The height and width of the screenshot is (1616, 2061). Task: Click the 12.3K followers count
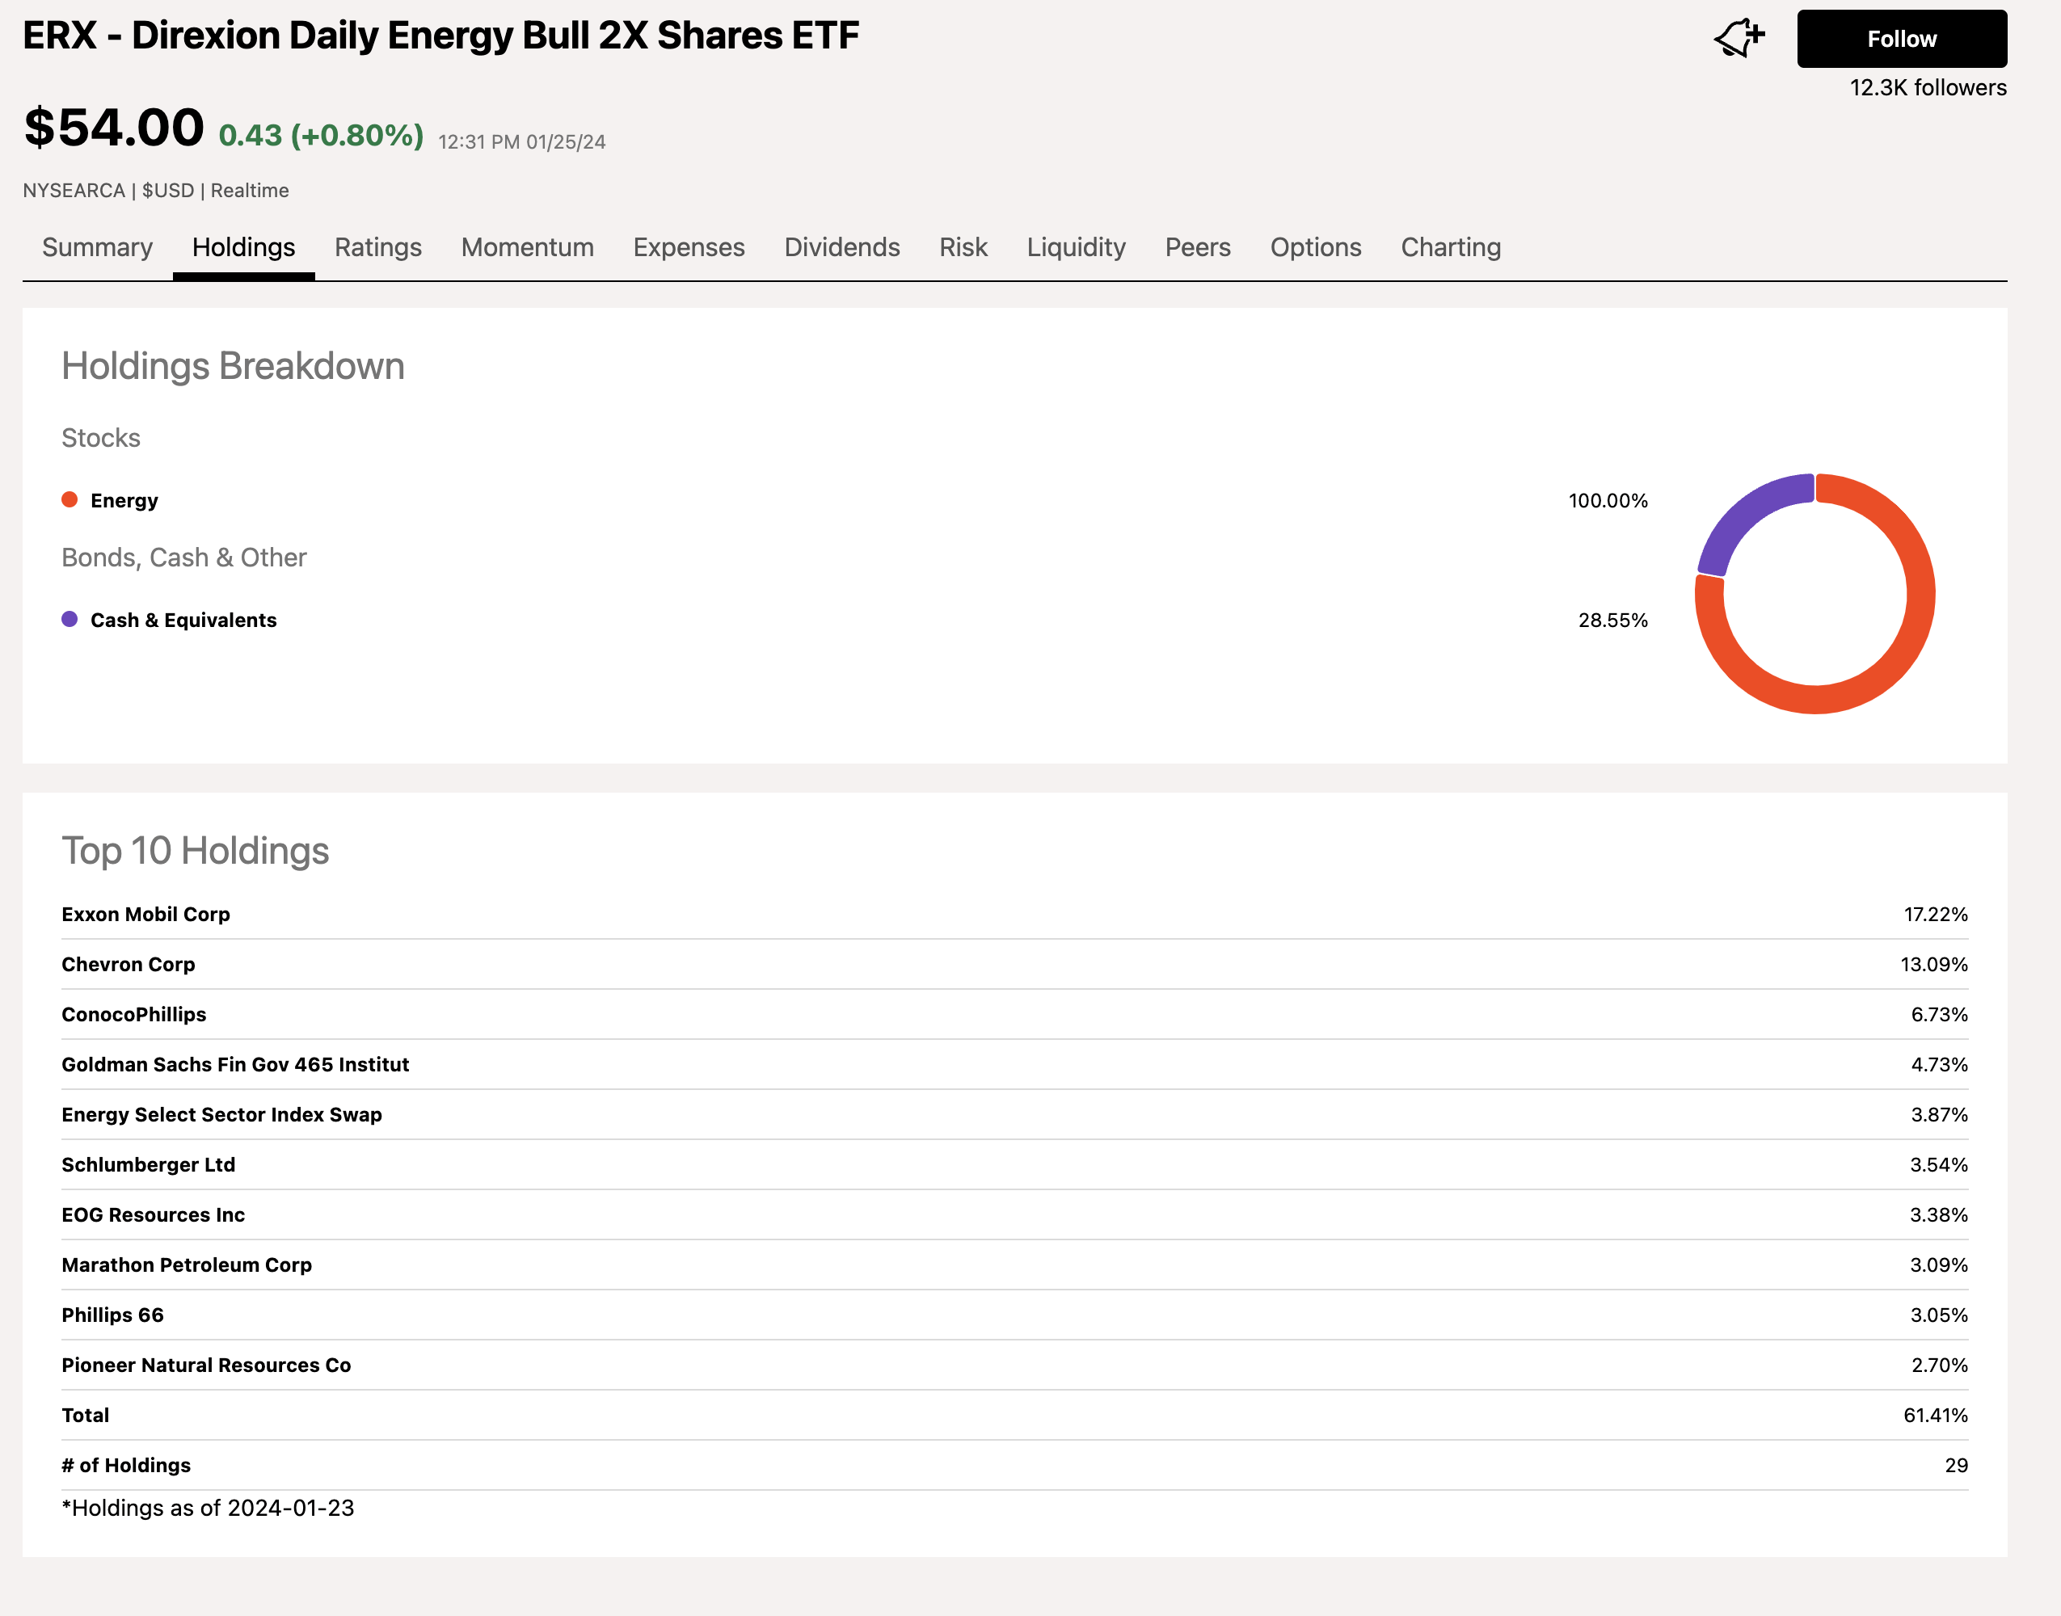1928,87
